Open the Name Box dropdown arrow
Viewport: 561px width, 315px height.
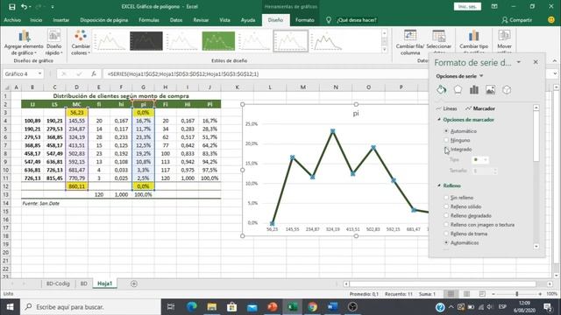click(39, 73)
